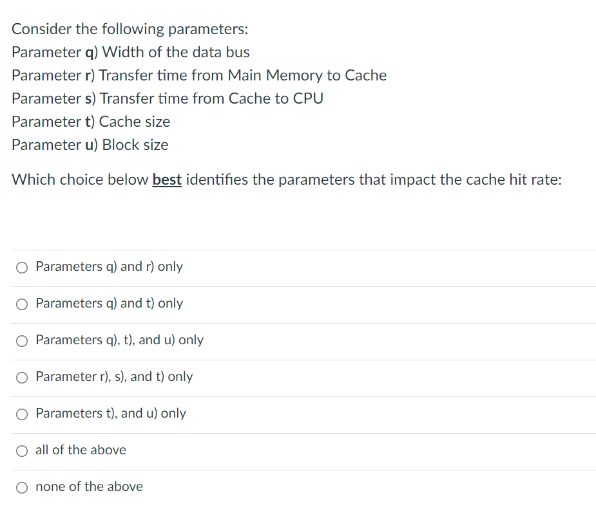Select the 'all of the above' option
Screen dimensions: 596x518
point(21,450)
